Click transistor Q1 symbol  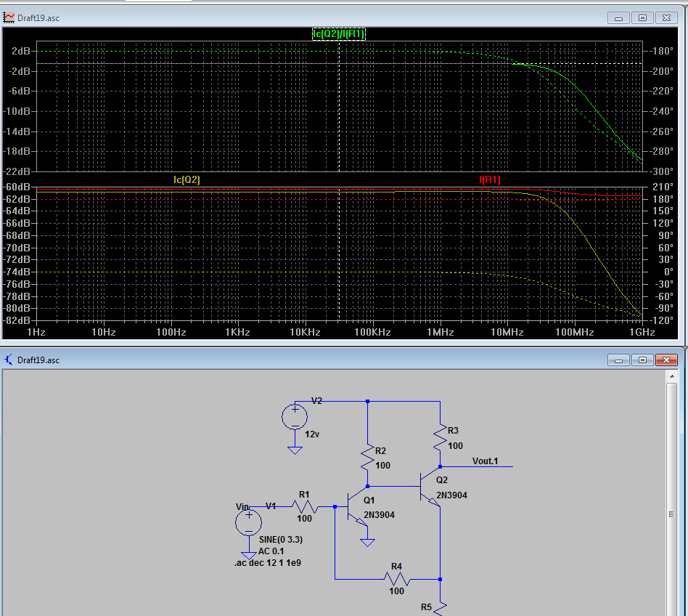pos(356,506)
